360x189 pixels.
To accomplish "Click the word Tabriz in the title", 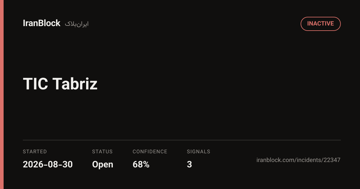I will pyautogui.click(x=75, y=84).
